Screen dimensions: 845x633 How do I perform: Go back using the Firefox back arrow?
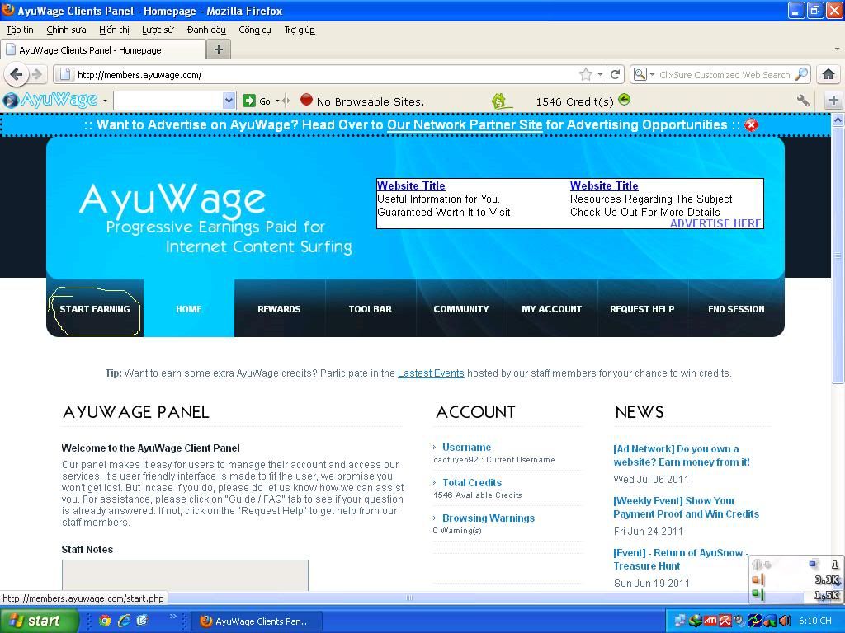17,74
